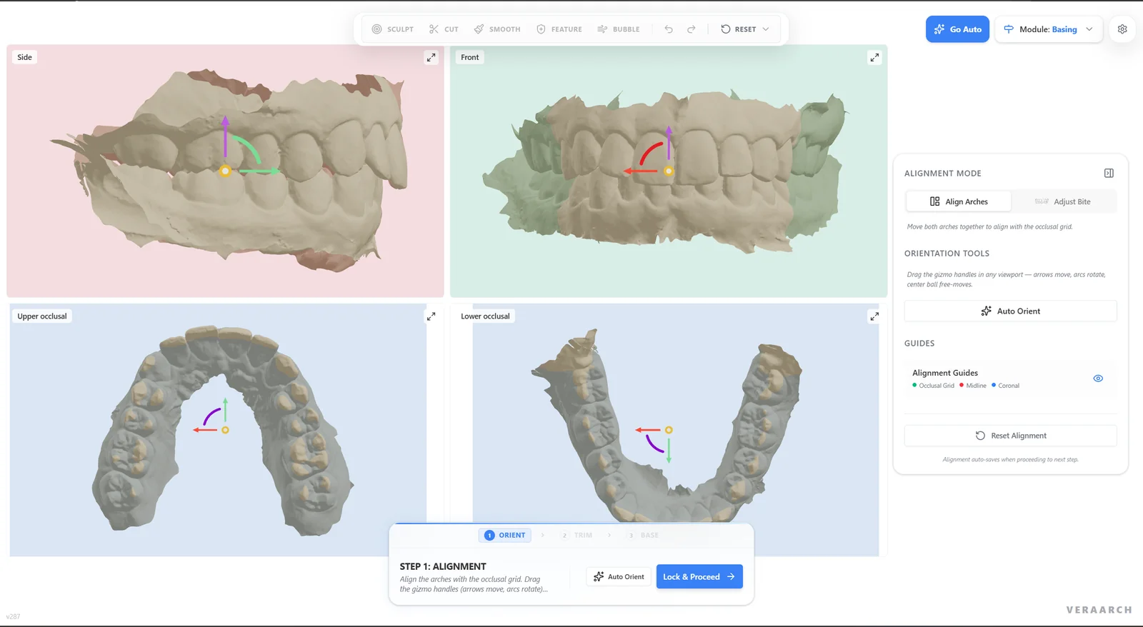
Task: Click the "STEP 1: ALIGNMENT" heading
Action: point(443,566)
